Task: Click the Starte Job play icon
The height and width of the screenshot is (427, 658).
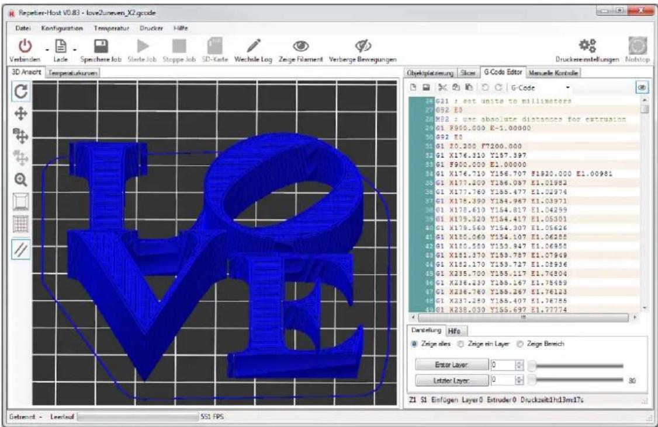Action: click(x=143, y=46)
